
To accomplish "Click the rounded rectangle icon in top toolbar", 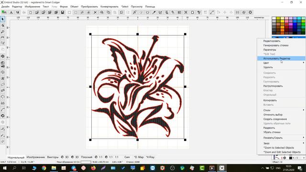I will click(192, 12).
